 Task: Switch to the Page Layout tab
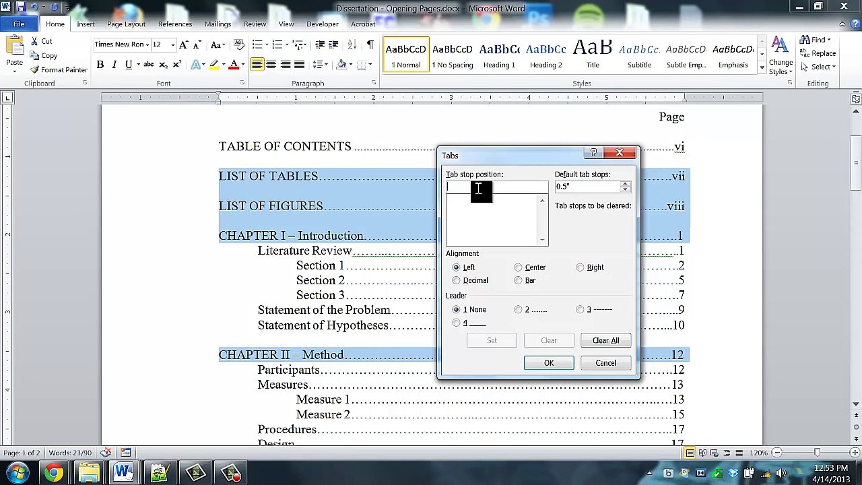coord(126,24)
